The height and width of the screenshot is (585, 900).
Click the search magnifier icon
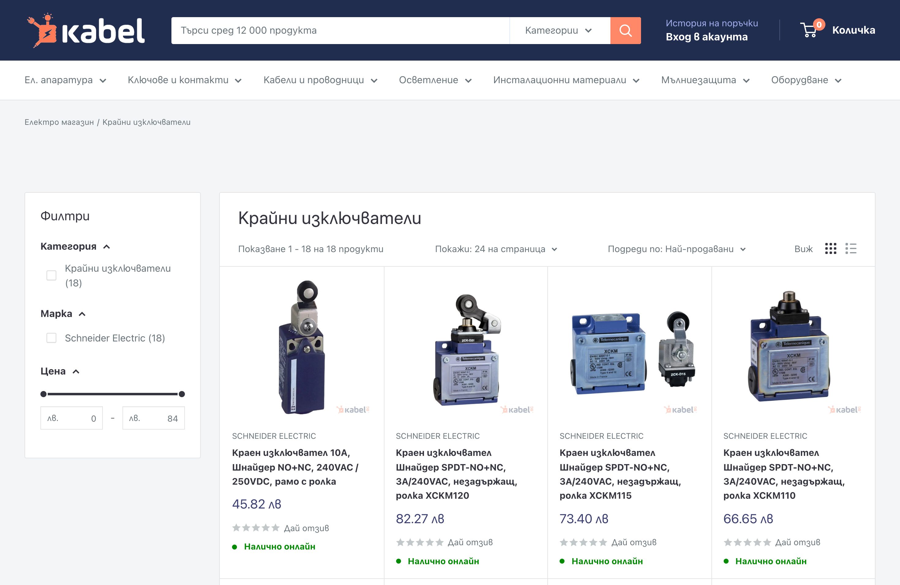(x=625, y=30)
